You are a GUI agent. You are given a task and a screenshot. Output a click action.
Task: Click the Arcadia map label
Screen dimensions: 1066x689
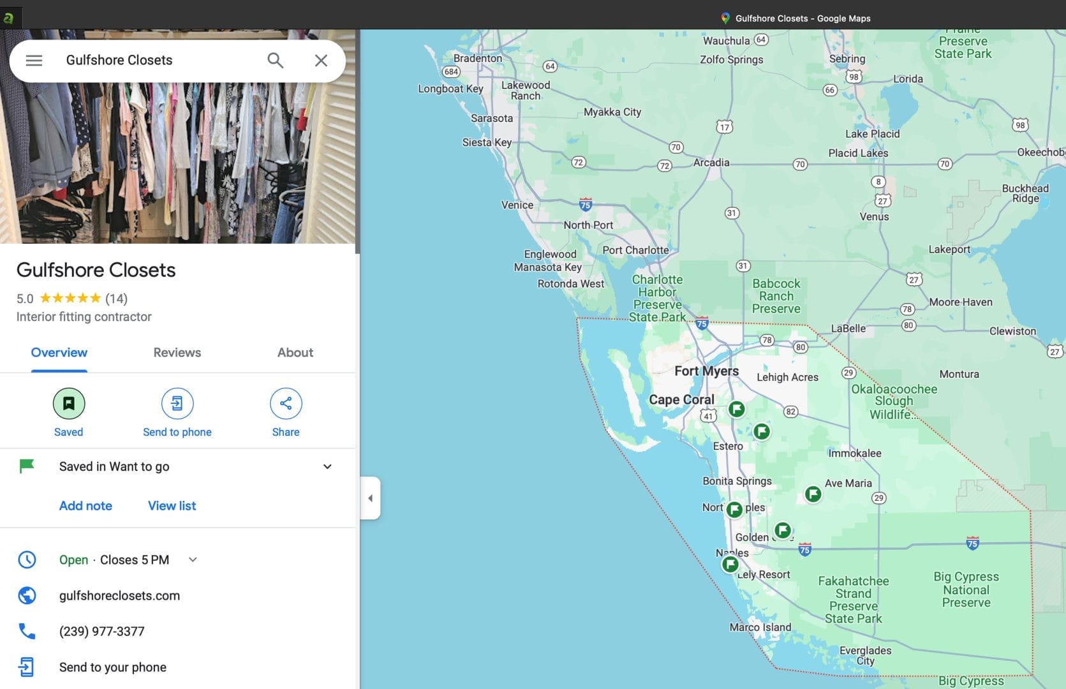coord(711,163)
